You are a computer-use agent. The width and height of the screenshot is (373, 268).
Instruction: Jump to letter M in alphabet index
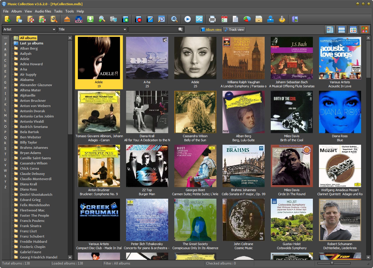pos(5,115)
